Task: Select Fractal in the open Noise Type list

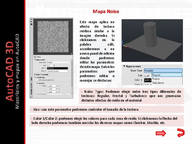Action: click(x=167, y=79)
